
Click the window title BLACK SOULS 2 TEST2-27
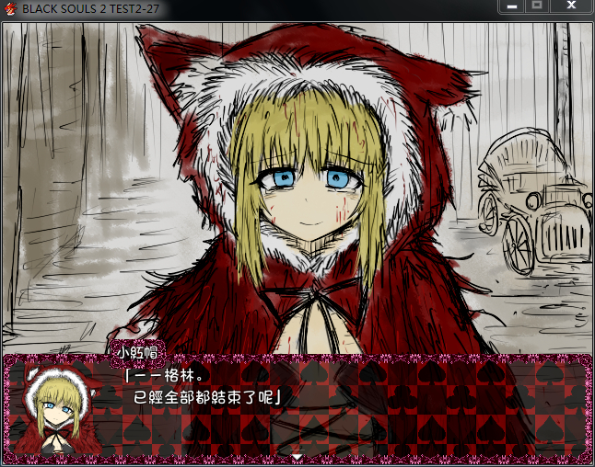click(90, 8)
